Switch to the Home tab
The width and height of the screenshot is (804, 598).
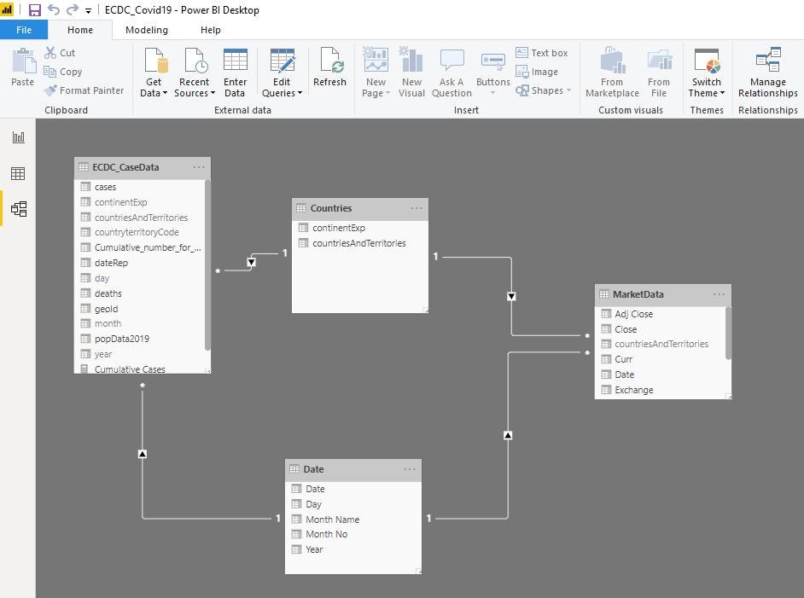point(80,30)
